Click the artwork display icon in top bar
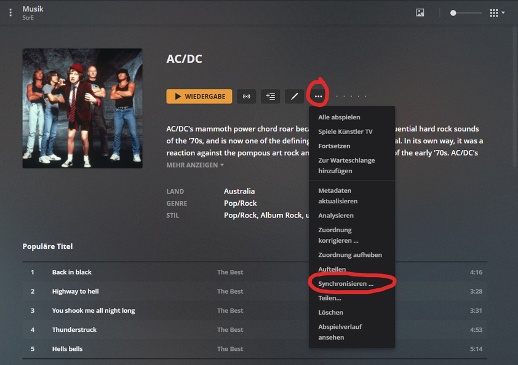 click(x=420, y=12)
